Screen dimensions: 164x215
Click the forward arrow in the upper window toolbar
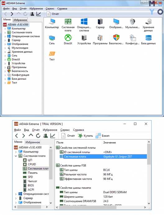click(x=12, y=14)
